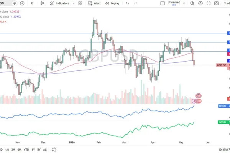
Task: Click the redo arrow
Action: pos(135,3)
